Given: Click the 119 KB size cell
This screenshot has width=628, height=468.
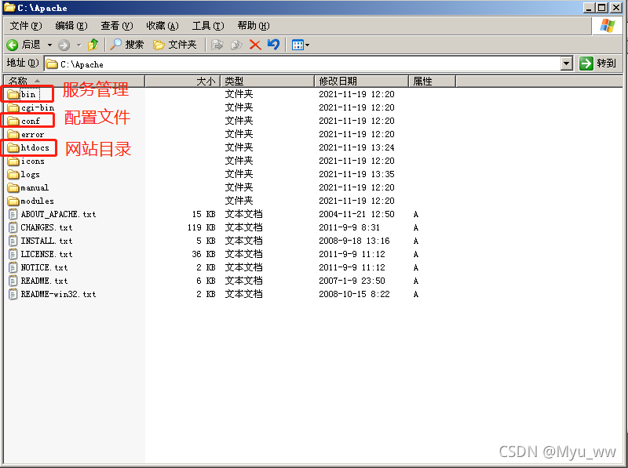Looking at the screenshot, I should pos(202,227).
